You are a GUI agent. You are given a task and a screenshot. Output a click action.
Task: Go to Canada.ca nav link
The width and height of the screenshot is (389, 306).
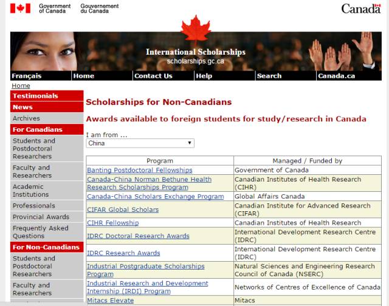(349, 76)
